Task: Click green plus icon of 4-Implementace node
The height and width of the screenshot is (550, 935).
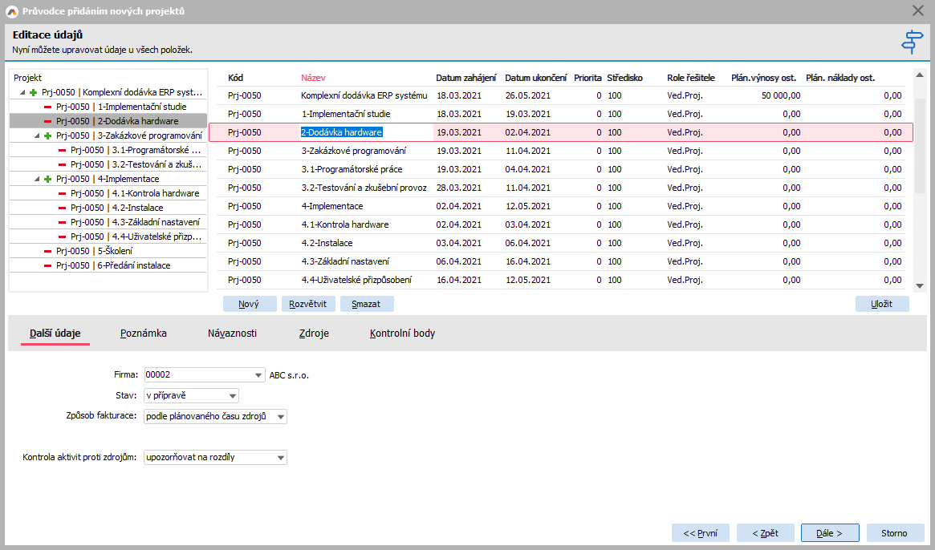Action: tap(47, 179)
